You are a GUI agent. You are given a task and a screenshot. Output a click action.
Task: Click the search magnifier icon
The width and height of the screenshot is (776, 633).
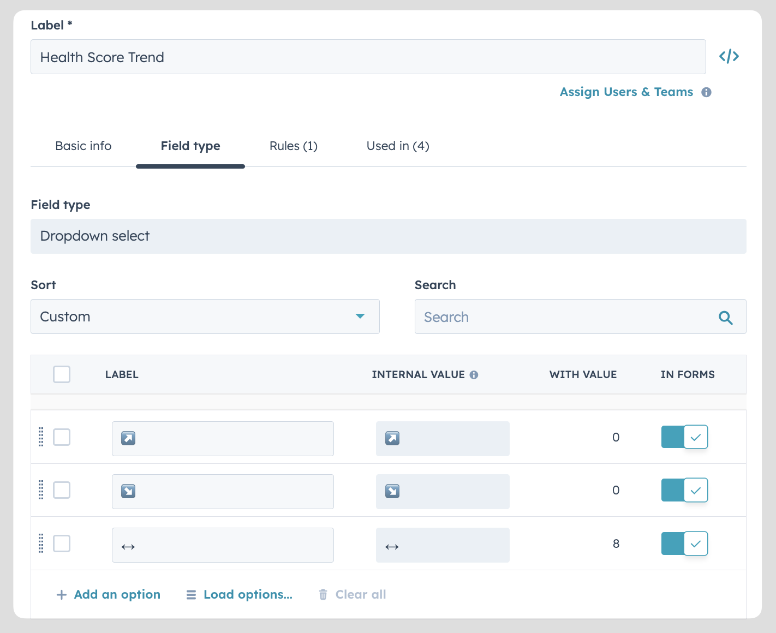tap(725, 317)
